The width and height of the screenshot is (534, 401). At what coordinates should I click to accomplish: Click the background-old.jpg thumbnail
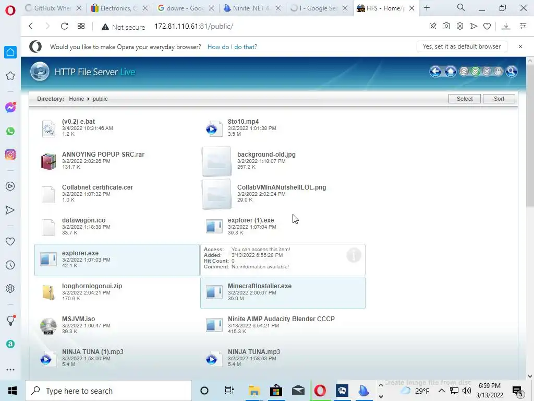point(216,161)
